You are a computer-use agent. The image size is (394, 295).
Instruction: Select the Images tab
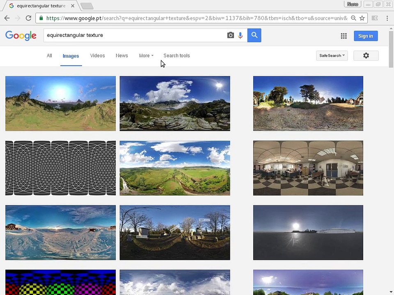click(71, 56)
